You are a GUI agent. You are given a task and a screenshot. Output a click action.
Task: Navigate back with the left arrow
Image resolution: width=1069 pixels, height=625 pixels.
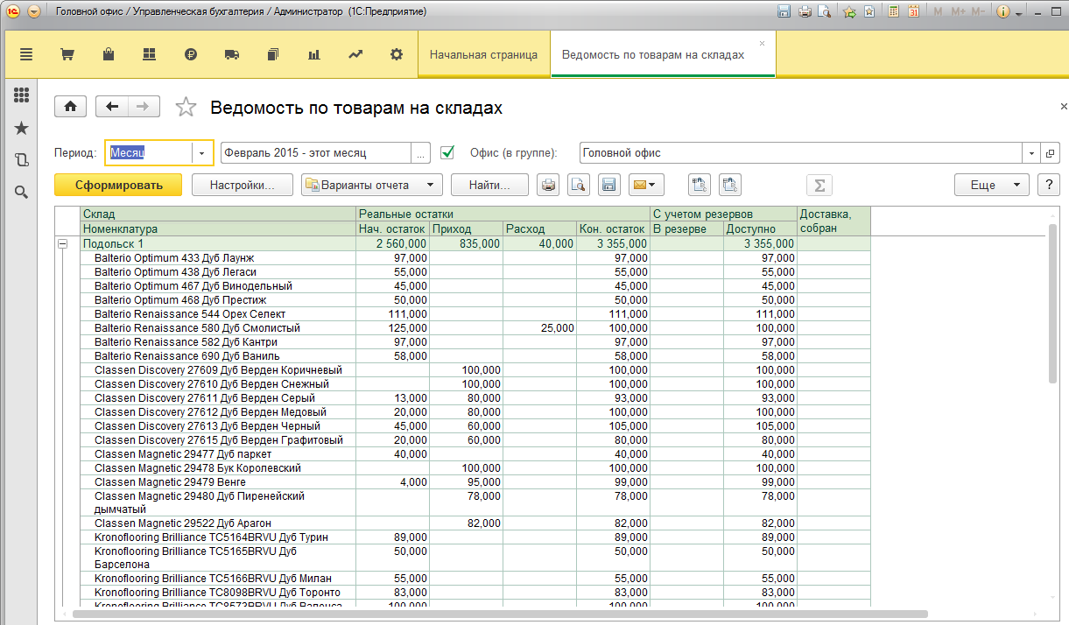point(111,107)
